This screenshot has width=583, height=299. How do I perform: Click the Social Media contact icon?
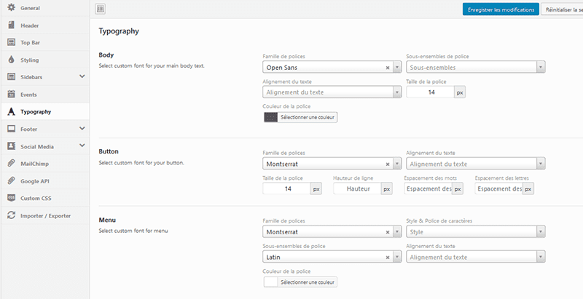point(11,146)
